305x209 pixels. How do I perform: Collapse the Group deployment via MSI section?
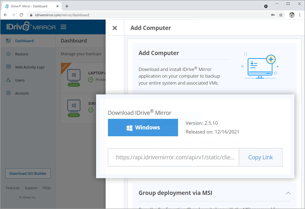pos(288,193)
